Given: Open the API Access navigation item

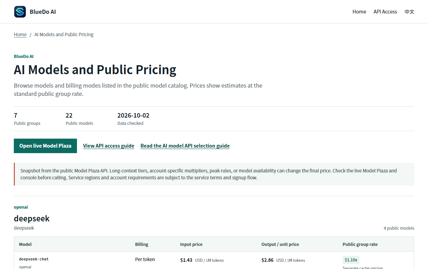Looking at the screenshot, I should [385, 12].
